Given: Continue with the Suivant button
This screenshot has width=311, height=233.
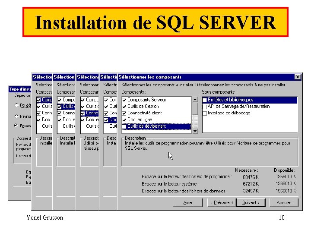Looking at the screenshot, I should [x=251, y=202].
